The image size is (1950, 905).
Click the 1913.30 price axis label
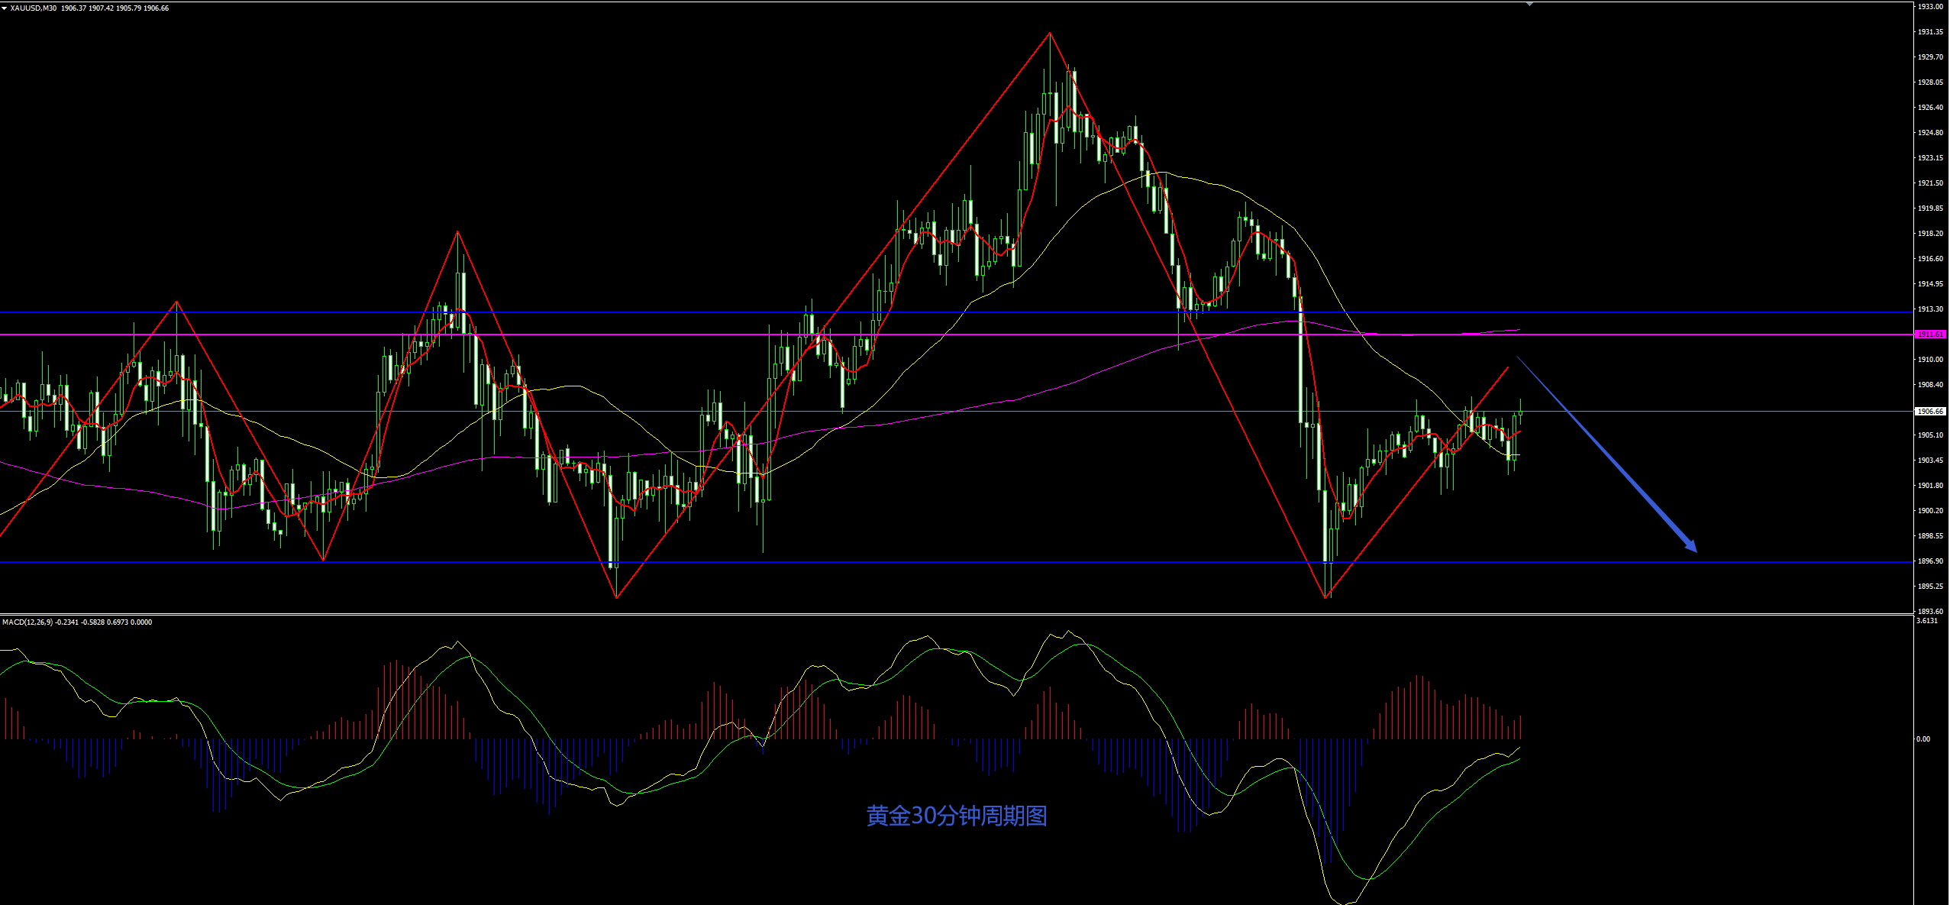pos(1930,309)
